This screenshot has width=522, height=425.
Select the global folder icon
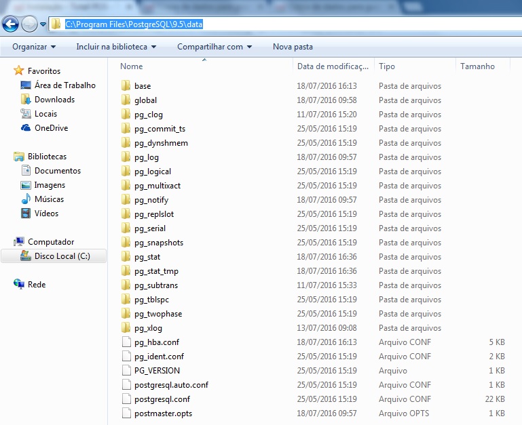tap(126, 100)
